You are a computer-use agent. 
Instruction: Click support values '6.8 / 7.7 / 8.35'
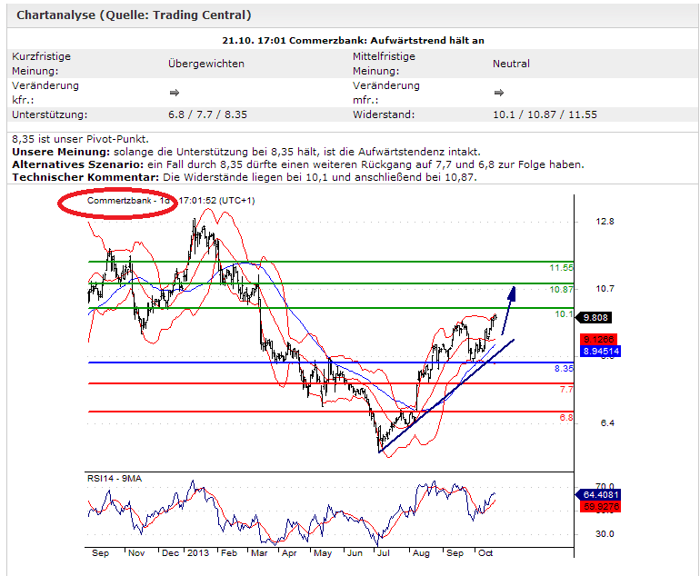point(207,114)
